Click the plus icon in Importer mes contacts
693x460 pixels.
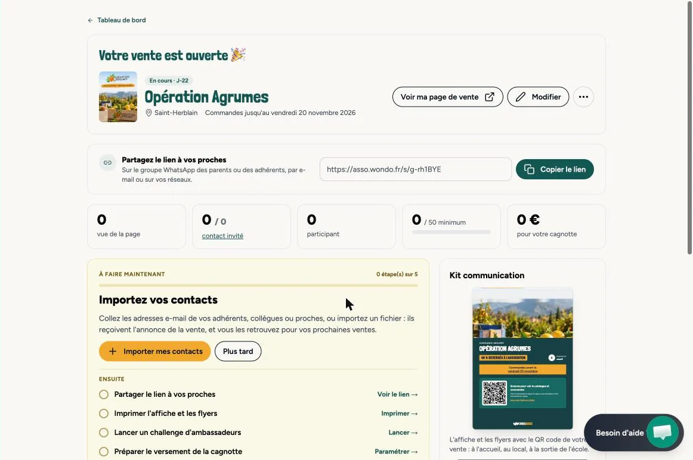coord(113,352)
